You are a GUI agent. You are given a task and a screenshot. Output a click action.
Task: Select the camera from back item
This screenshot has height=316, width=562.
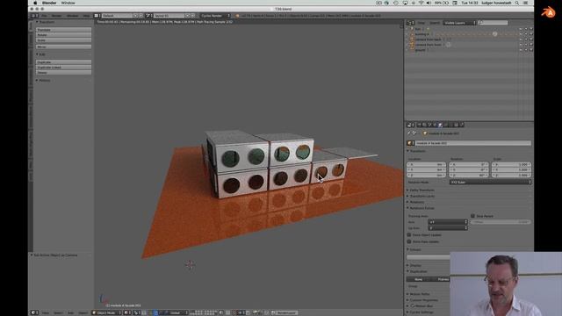428,39
